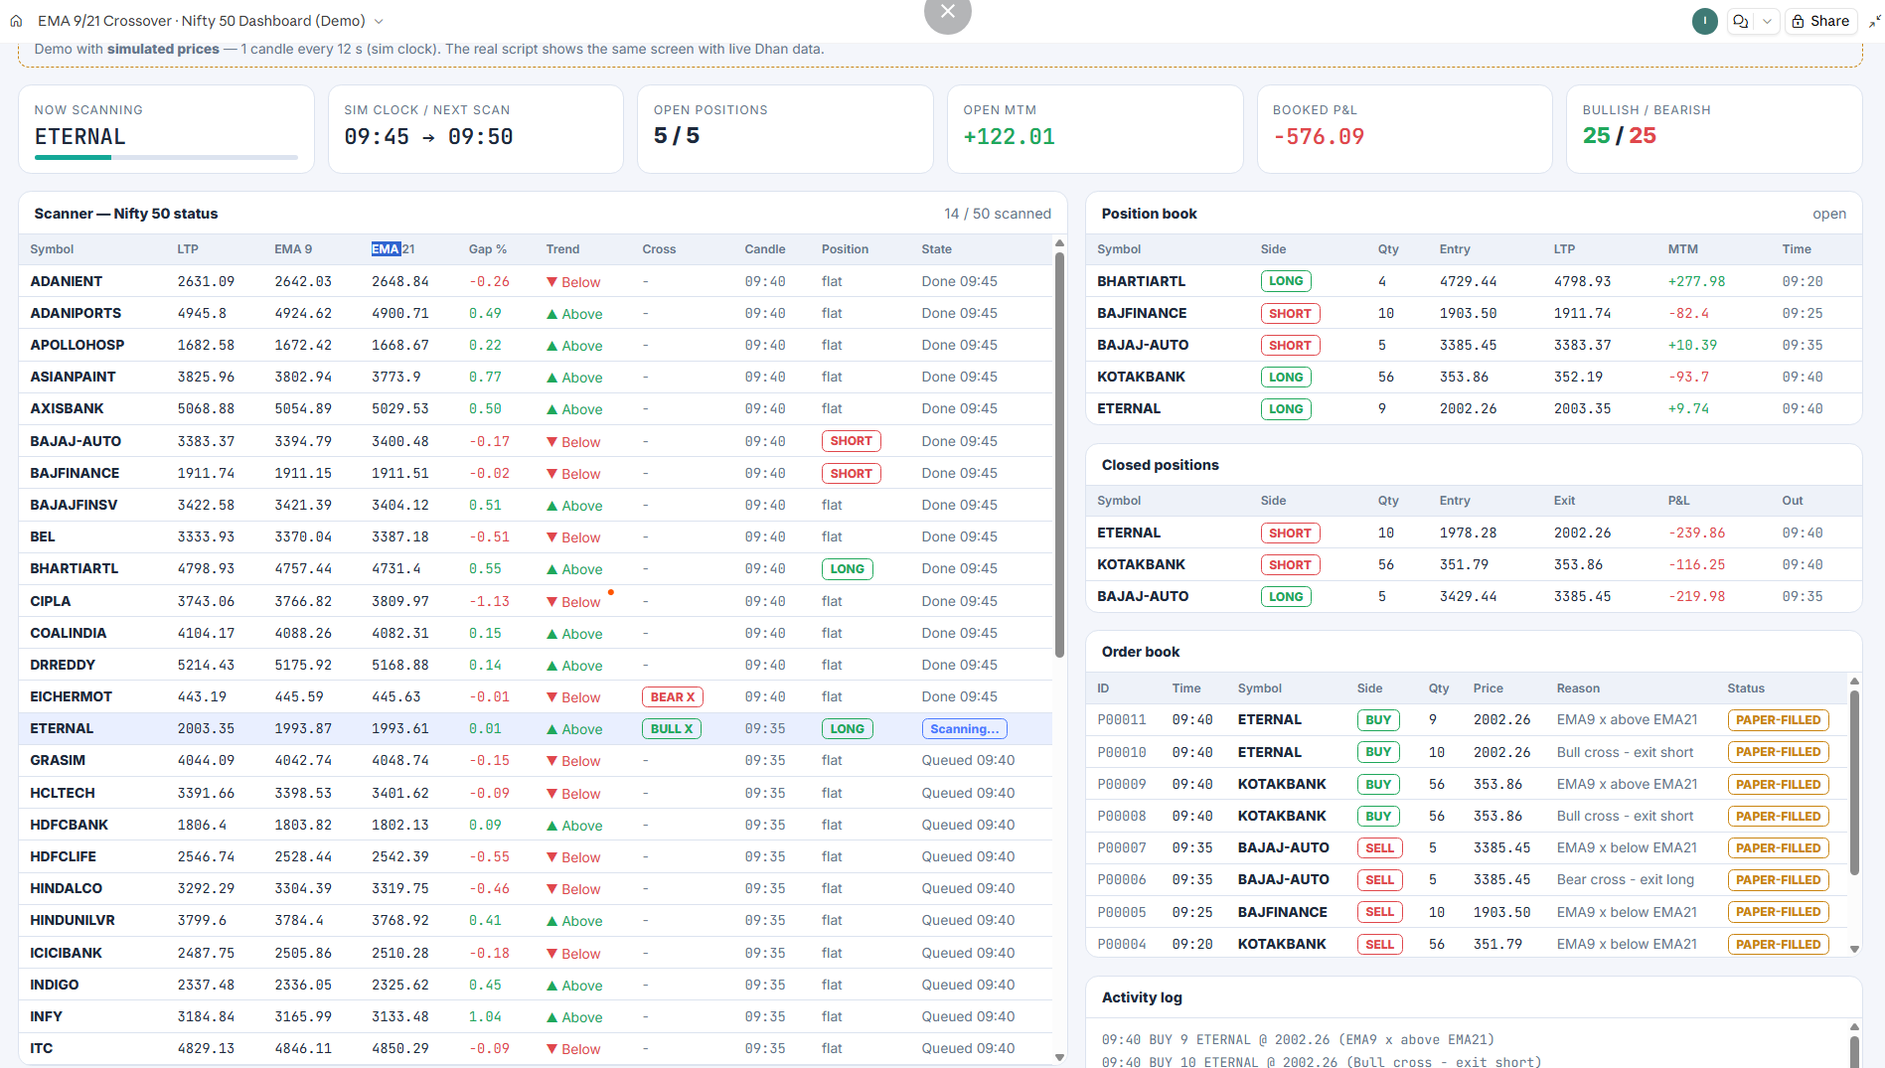
Task: Click the BUY badge on order P00010
Action: pos(1378,752)
